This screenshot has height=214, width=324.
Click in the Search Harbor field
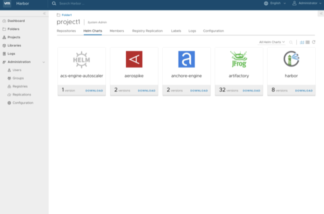click(x=72, y=4)
